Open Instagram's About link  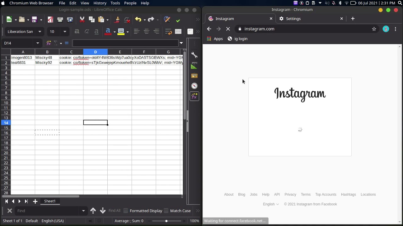click(229, 195)
